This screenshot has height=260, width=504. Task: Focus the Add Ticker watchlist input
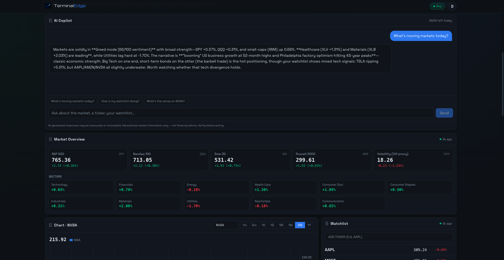point(389,237)
